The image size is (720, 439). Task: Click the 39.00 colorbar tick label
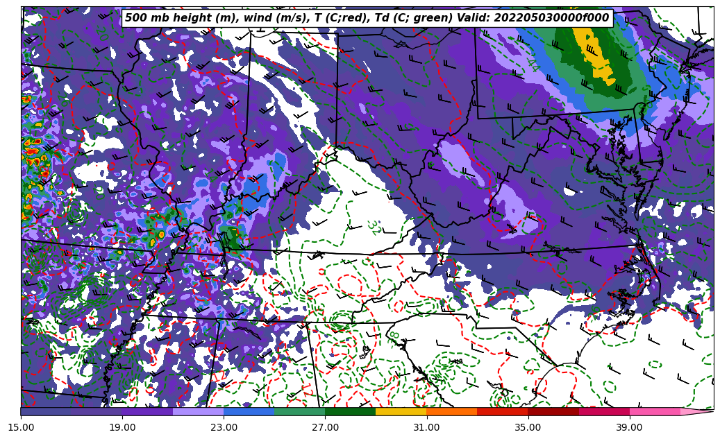[629, 427]
